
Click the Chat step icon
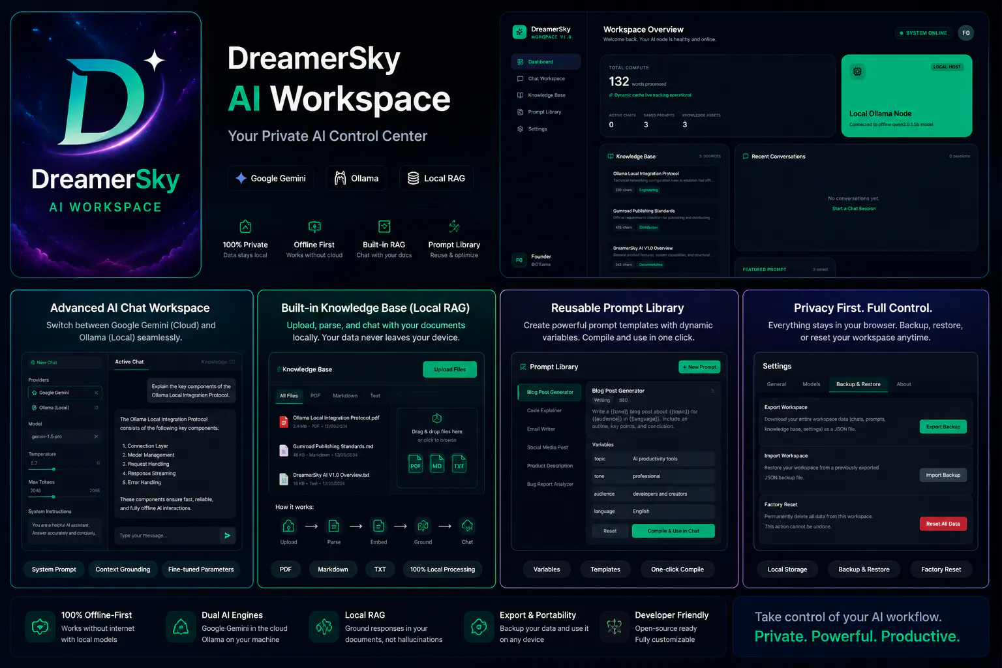point(467,526)
